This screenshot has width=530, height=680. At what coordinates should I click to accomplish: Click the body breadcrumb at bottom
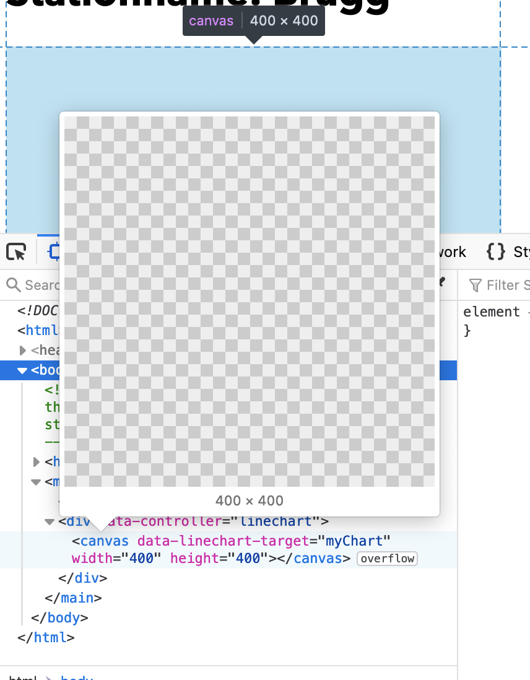coord(77,678)
